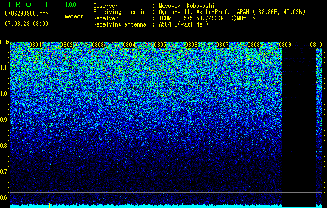327x208 pixels.
Task: Click the Receiving antenna field label
Action: (120, 24)
